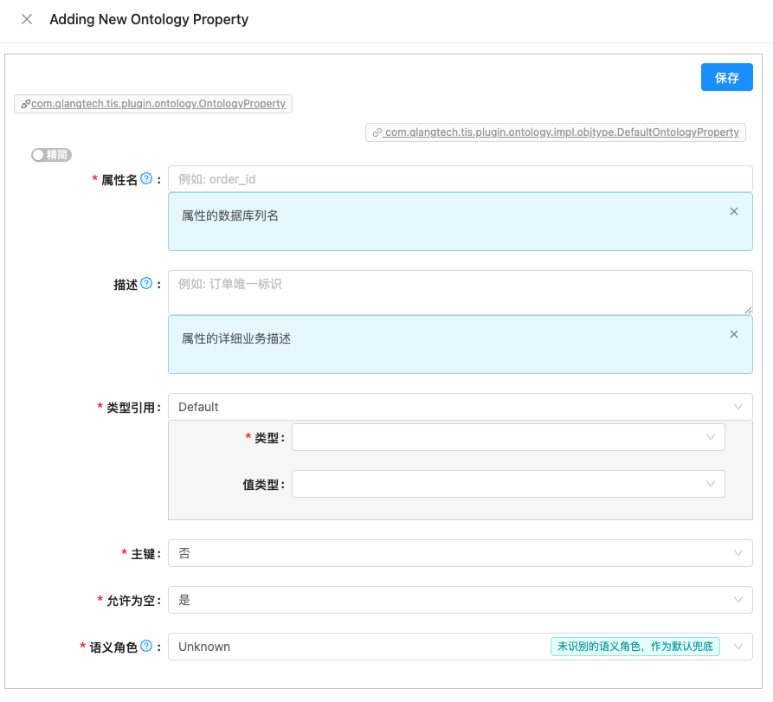The image size is (773, 702).
Task: Open the 类型引用 Default dropdown
Action: [x=460, y=407]
